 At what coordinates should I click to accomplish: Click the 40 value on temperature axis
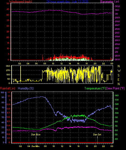(x=116, y=139)
